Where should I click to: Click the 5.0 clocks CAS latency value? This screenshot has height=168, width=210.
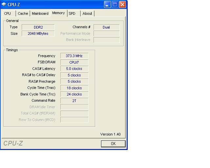pyautogui.click(x=74, y=69)
